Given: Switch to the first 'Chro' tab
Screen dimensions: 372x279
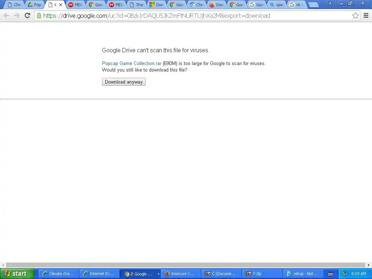Looking at the screenshot, I should coord(15,5).
